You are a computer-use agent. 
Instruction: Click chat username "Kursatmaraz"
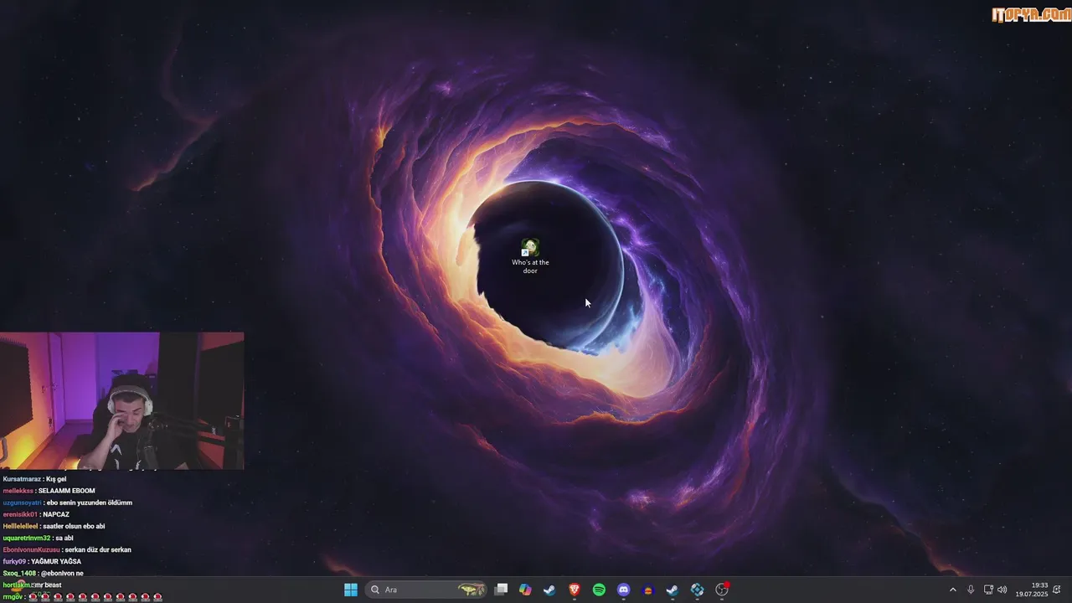tap(22, 479)
